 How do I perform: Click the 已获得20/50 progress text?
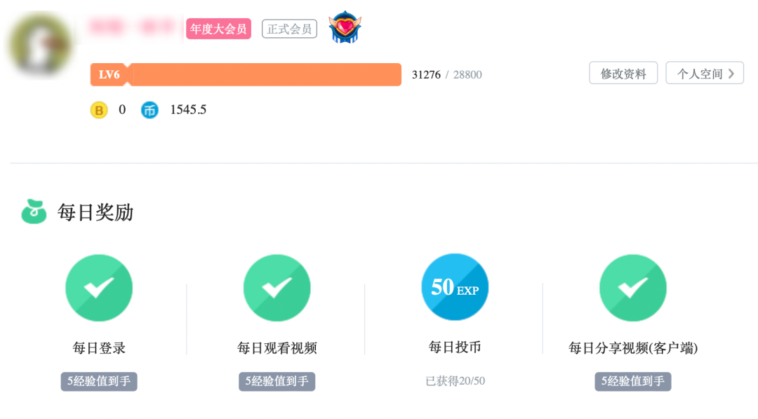pyautogui.click(x=455, y=381)
